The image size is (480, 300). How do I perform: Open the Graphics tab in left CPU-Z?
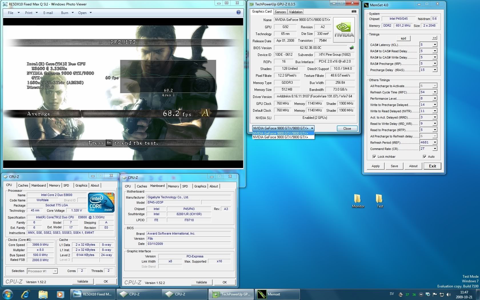click(81, 185)
